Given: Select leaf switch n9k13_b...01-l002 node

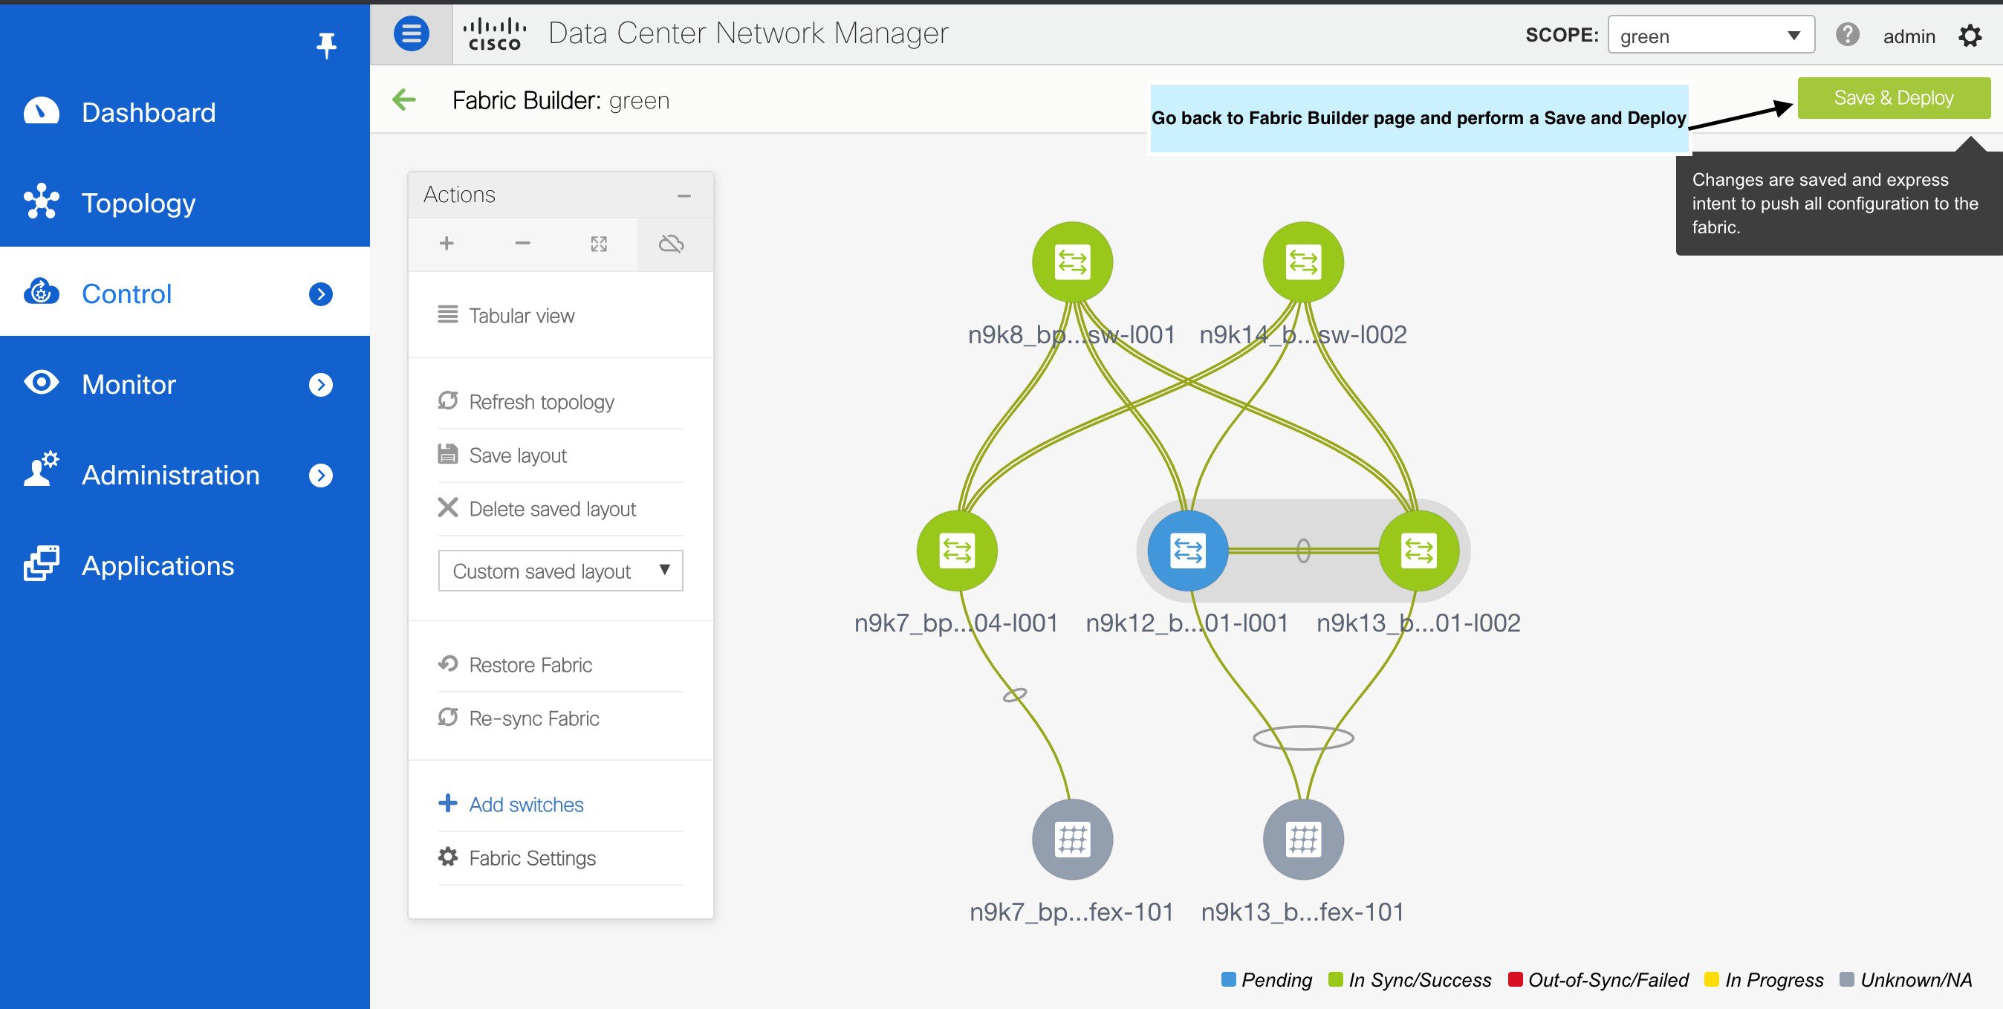Looking at the screenshot, I should pyautogui.click(x=1419, y=551).
